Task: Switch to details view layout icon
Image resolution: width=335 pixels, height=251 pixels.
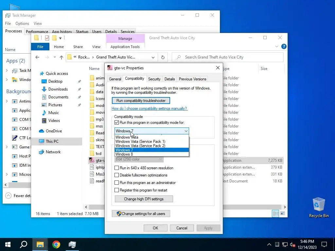Action: pyautogui.click(x=275, y=213)
